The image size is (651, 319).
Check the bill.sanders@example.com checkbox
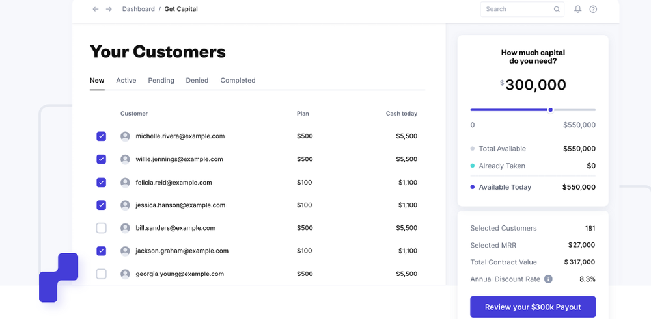[x=102, y=228]
